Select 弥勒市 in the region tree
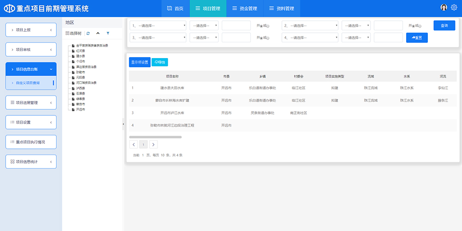 point(80,72)
